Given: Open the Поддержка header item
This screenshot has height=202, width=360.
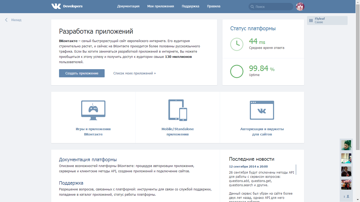Looking at the screenshot, I should click(x=191, y=6).
